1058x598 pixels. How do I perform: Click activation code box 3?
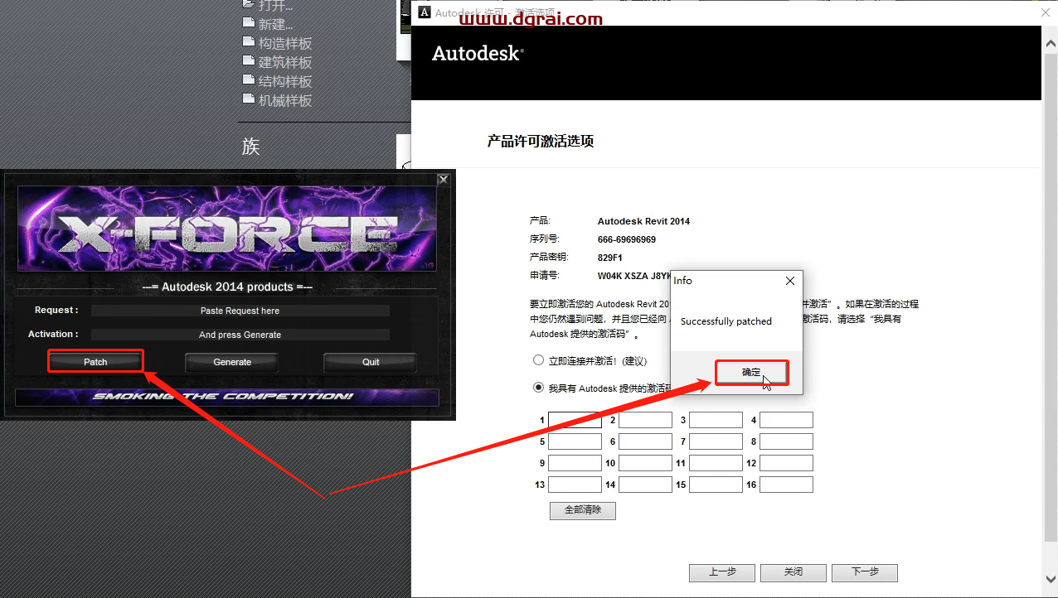coord(716,420)
